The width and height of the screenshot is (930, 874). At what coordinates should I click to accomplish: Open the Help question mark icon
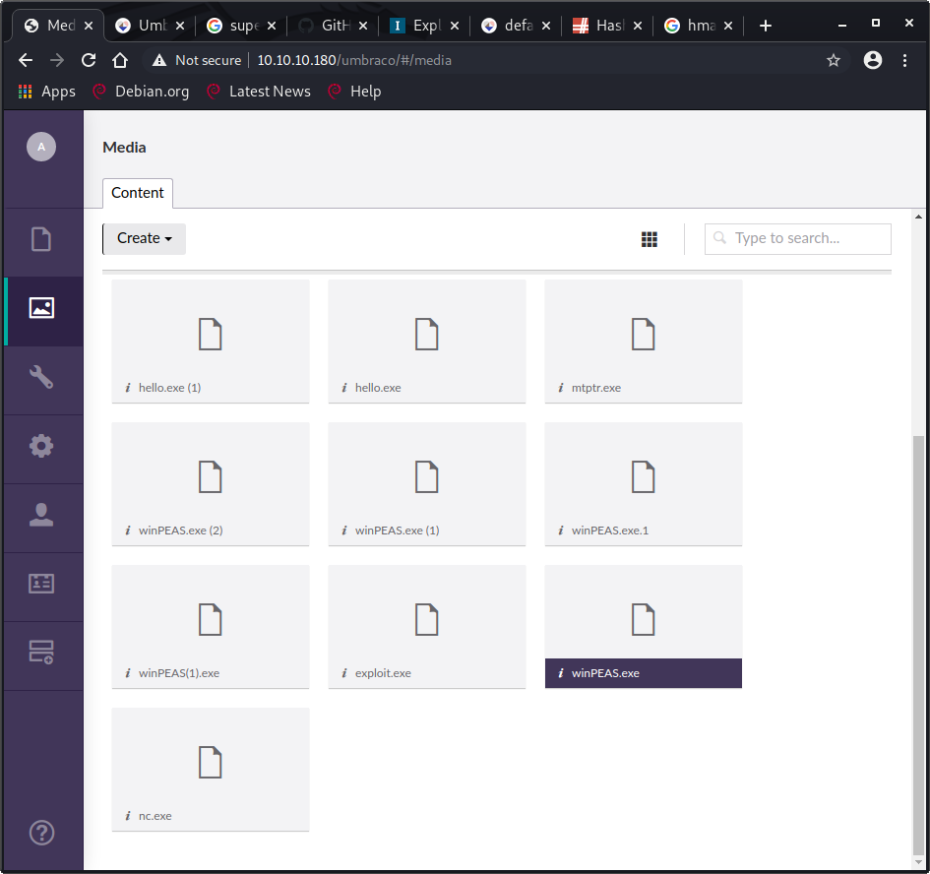[x=41, y=833]
